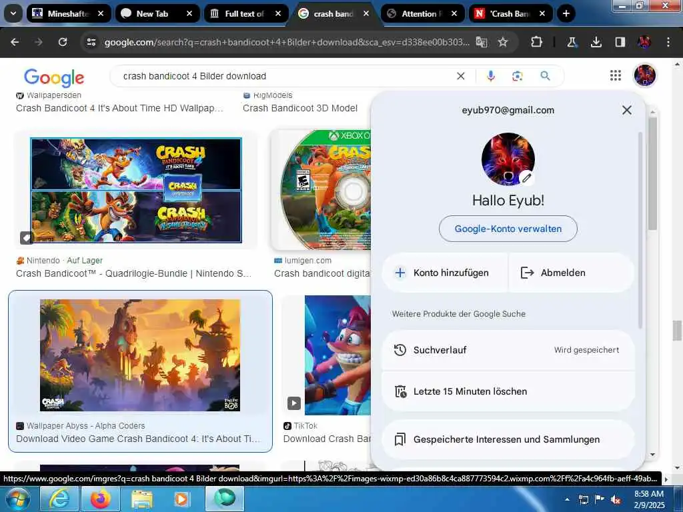Click Abmelden to sign out

[x=572, y=273]
